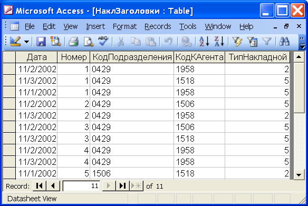Close the inner table document window
This screenshot has width=308, height=206.
click(x=299, y=26)
